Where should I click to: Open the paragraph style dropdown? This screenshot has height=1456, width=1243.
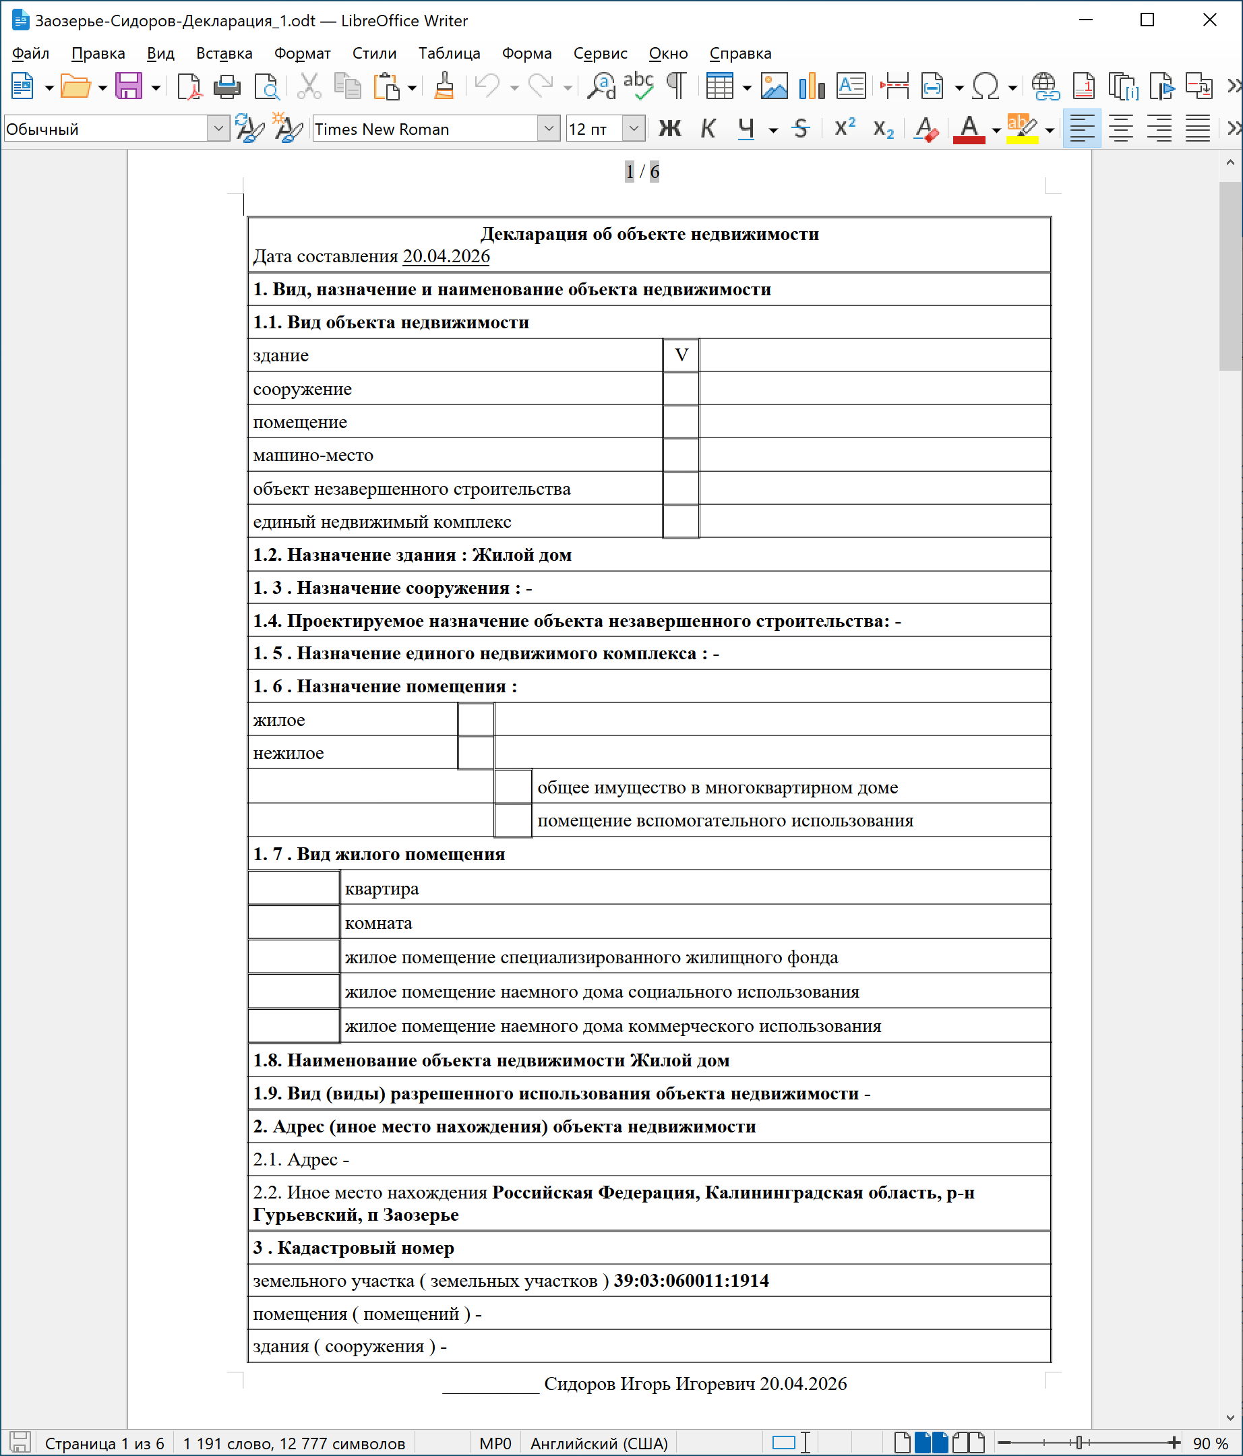pyautogui.click(x=218, y=129)
